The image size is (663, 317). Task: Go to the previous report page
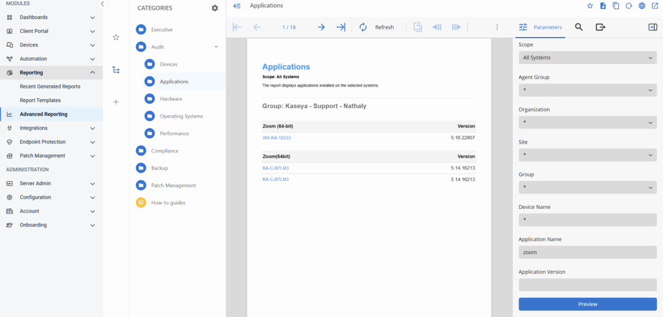click(256, 27)
